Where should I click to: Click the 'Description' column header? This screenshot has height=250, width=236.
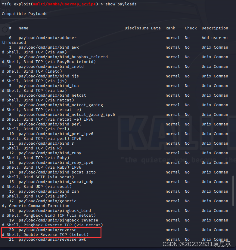click(215, 28)
